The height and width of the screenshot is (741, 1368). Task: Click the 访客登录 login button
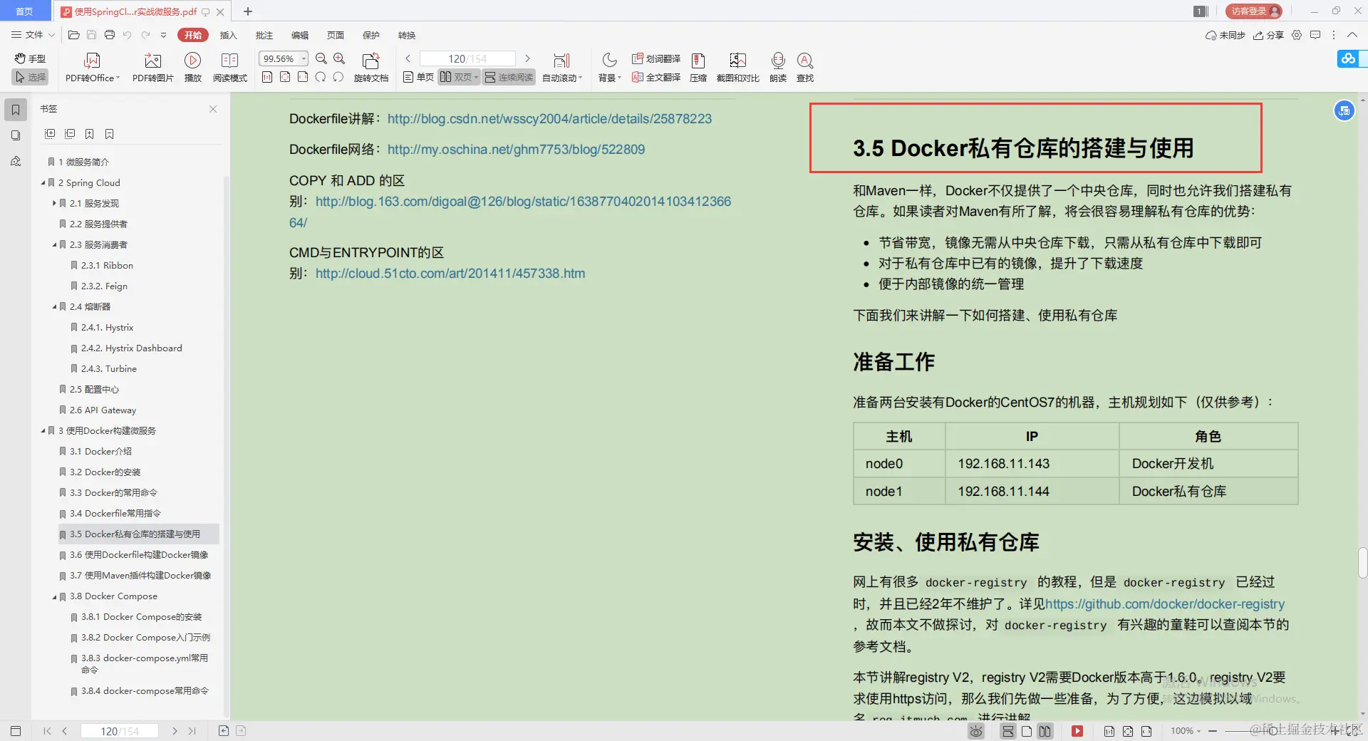[1254, 11]
